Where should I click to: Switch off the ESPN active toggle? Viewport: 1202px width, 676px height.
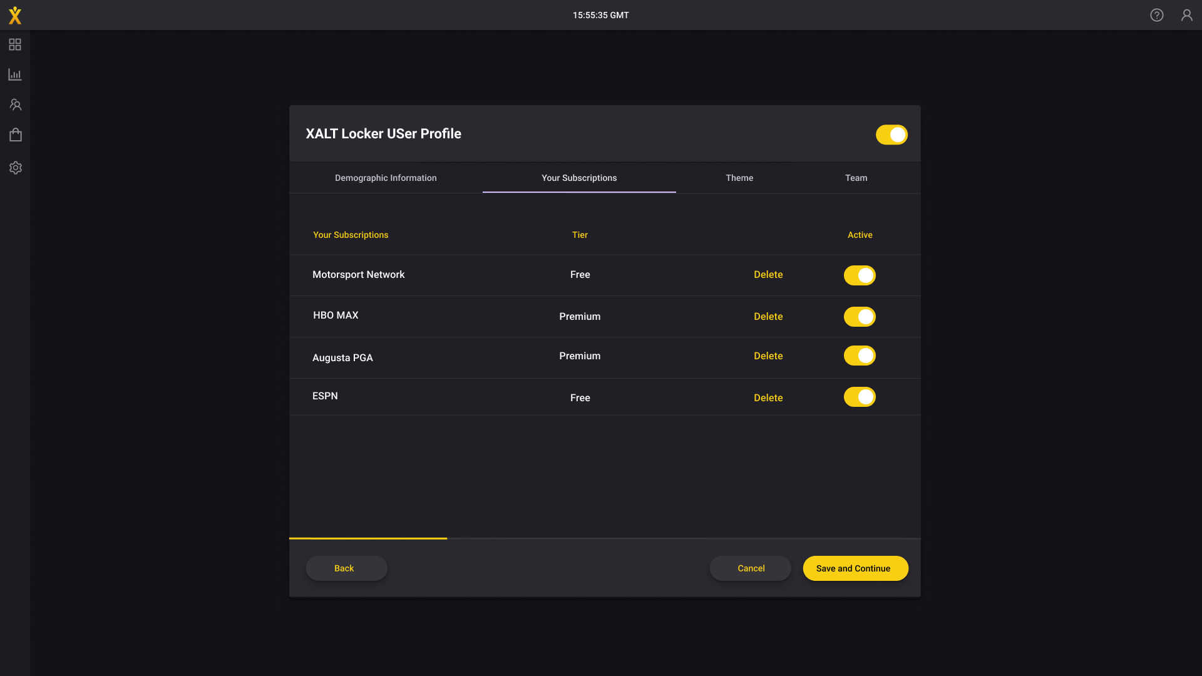tap(859, 397)
